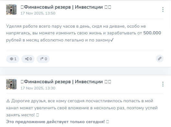Screen dimensions: 171x127
Task: Click the 17 Nov 2025, 13:30 timestamp
Action: tap(38, 88)
